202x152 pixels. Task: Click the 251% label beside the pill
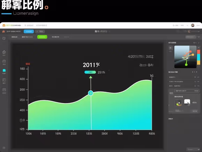coord(101,72)
